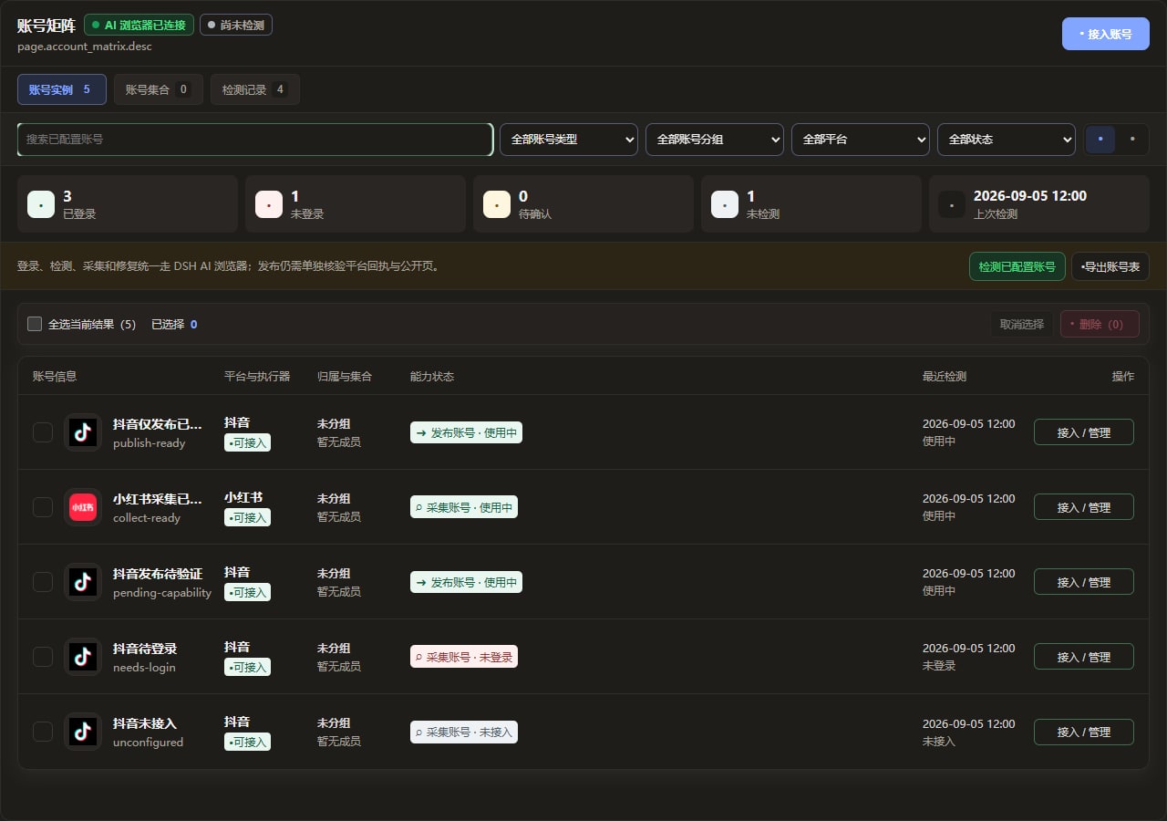Check the 全选当前结果 checkbox

[35, 324]
